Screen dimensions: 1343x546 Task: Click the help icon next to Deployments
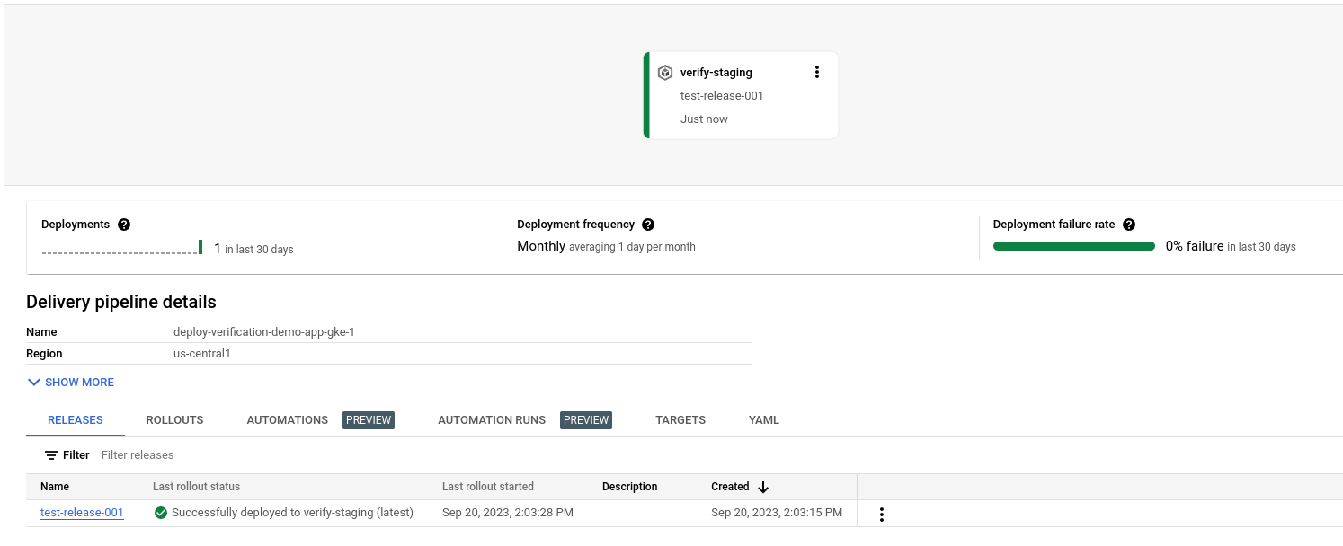[124, 225]
